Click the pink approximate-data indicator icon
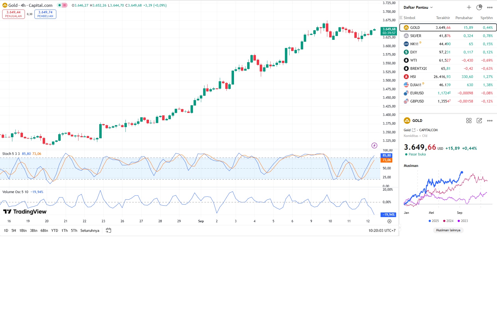Screen dimensions: 497x309 65,5
